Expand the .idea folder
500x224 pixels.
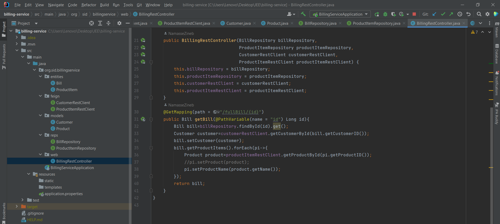[x=17, y=37]
